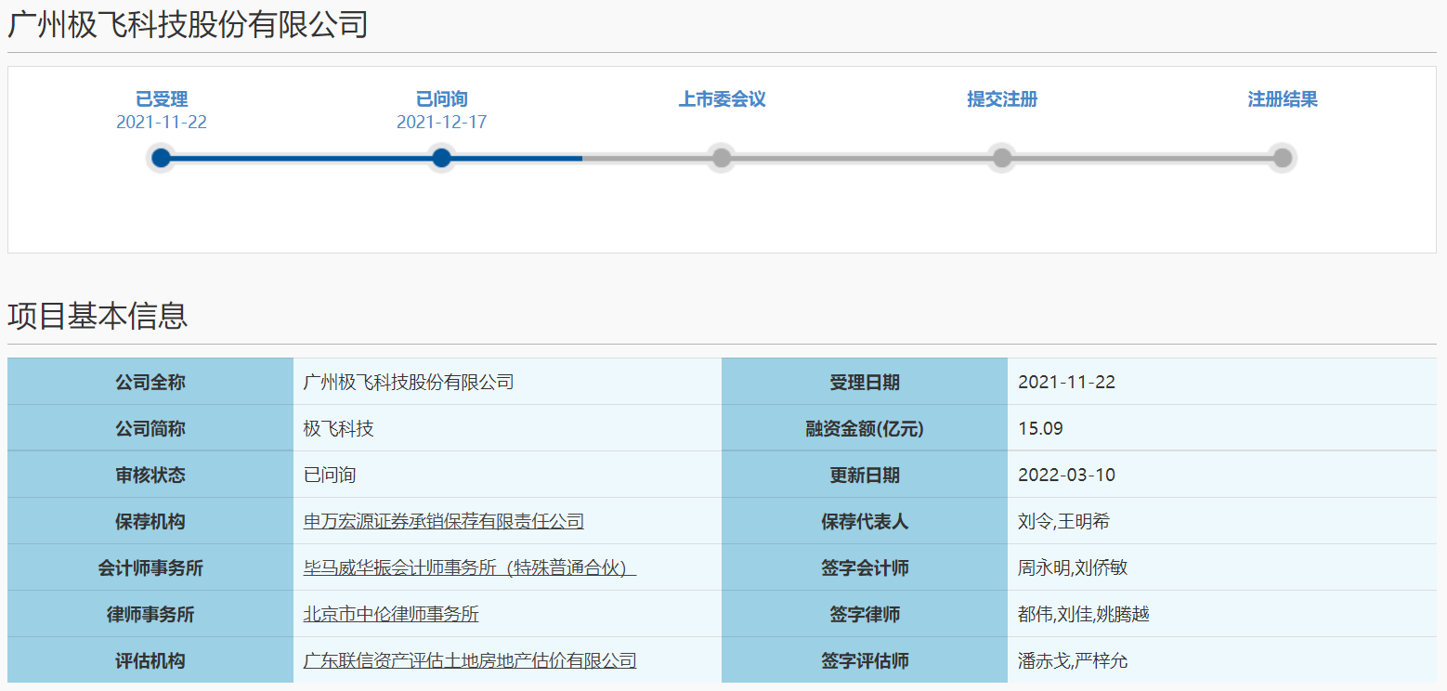Click the 审核状态 header cell

pyautogui.click(x=150, y=475)
